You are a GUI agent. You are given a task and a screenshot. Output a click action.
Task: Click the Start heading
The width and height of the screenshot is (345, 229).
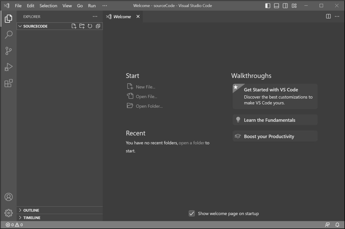click(x=133, y=76)
